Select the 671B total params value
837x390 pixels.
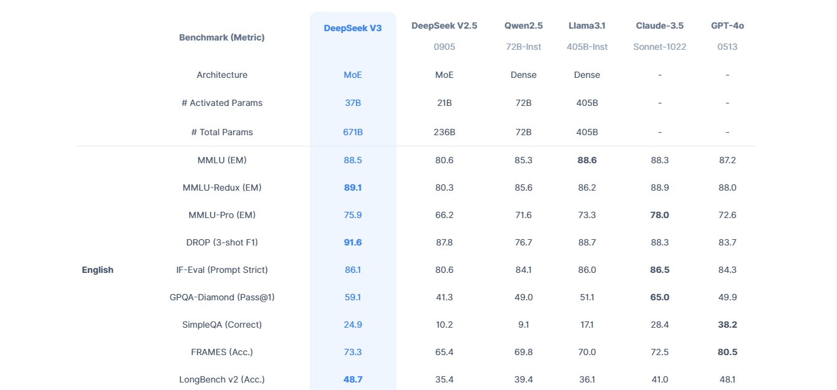tap(353, 132)
